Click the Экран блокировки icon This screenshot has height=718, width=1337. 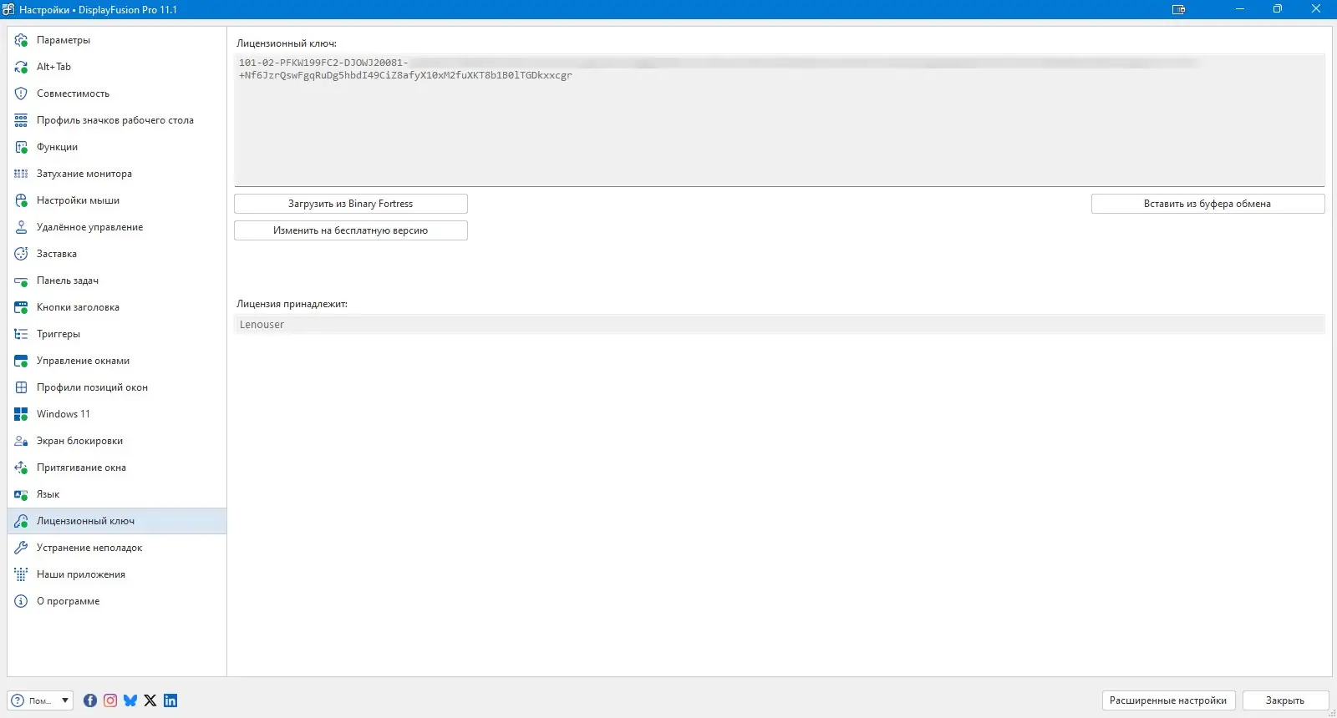(21, 441)
